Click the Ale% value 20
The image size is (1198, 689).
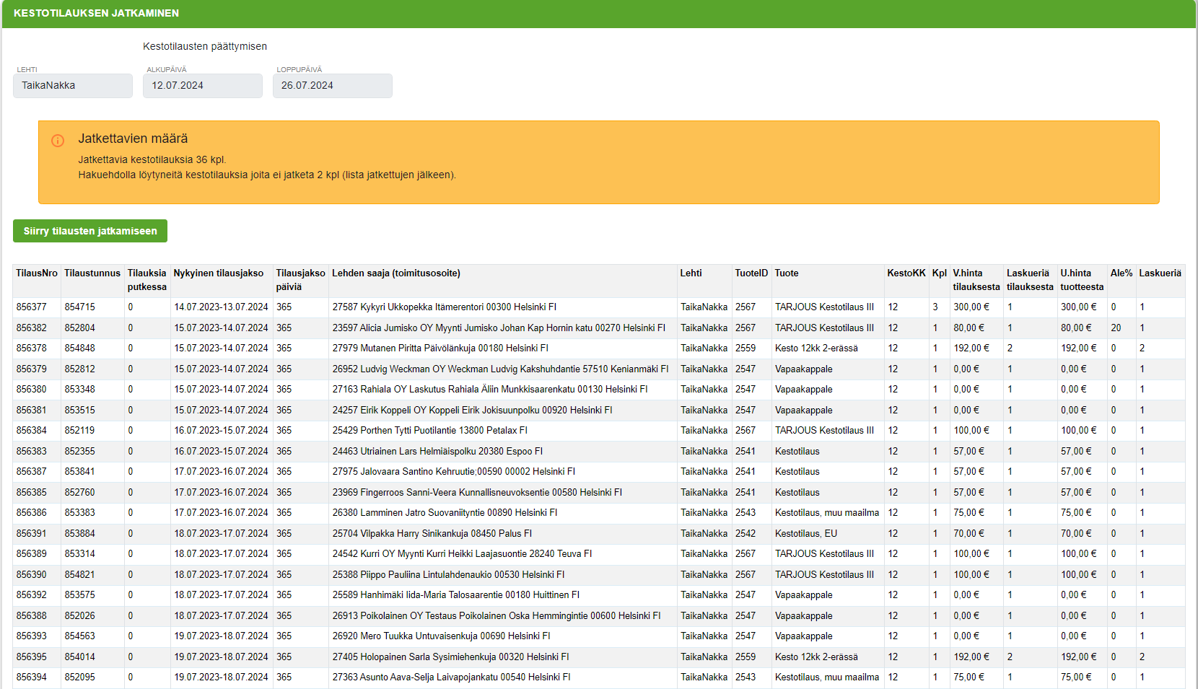pyautogui.click(x=1116, y=328)
